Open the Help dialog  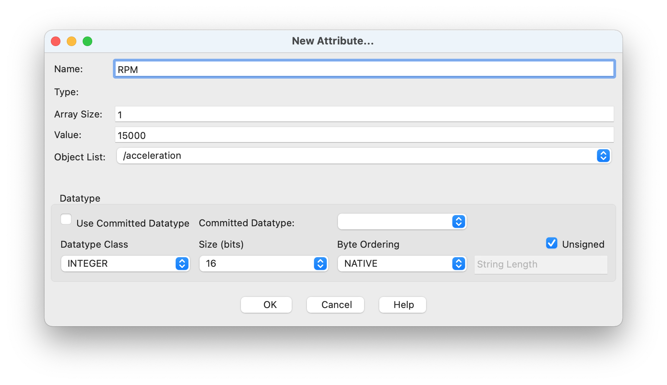click(402, 305)
